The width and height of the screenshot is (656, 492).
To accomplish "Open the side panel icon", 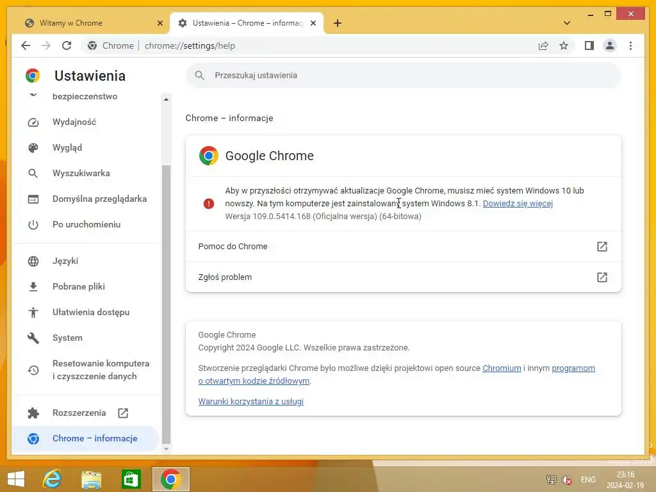I will point(589,45).
